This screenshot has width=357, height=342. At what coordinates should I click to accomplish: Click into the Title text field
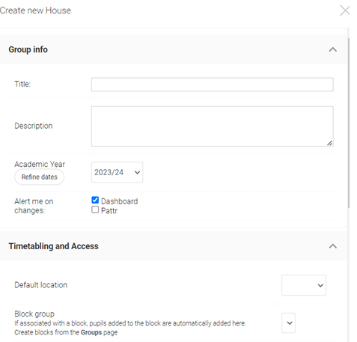(213, 85)
